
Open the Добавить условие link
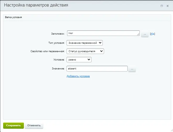(78, 76)
